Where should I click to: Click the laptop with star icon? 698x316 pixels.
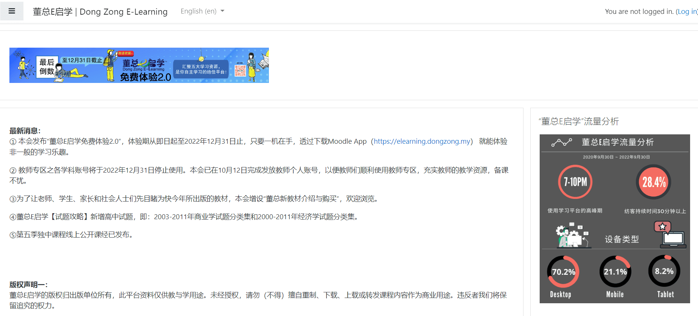click(x=670, y=235)
